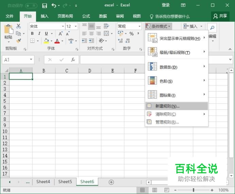Image resolution: width=235 pixels, height=194 pixels.
Task: Click the zoom slider handle
Action: [194, 190]
